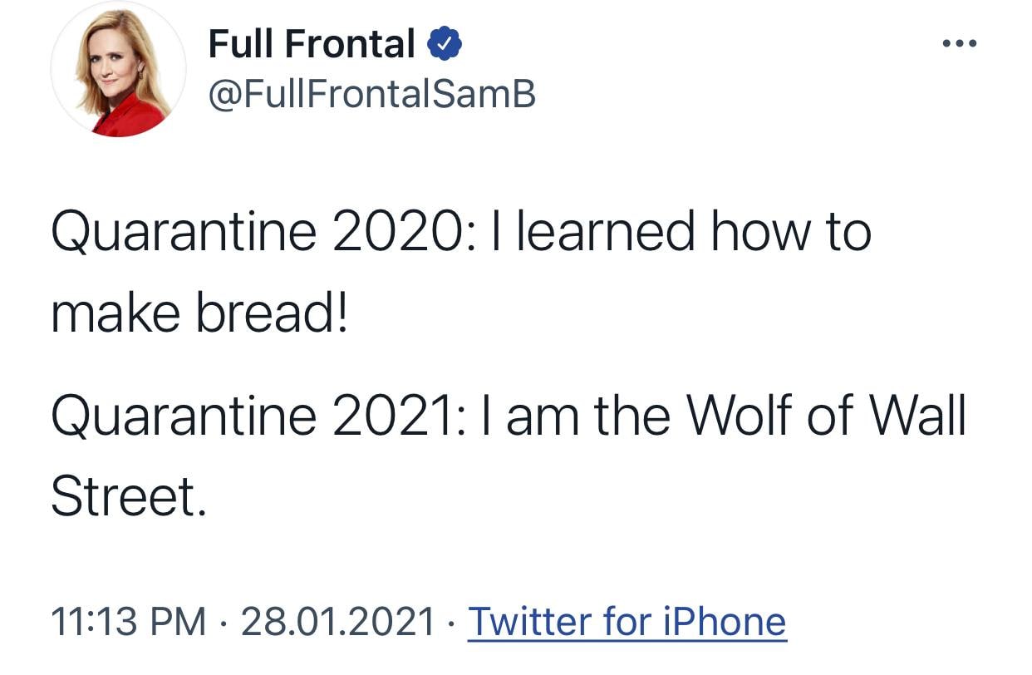
Task: Click the words 'Wolf of Wall'
Action: click(x=828, y=415)
